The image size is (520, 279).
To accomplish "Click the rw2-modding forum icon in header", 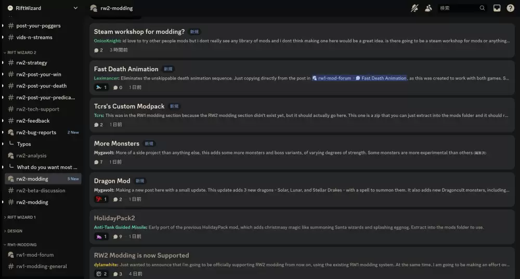I will coord(94,8).
